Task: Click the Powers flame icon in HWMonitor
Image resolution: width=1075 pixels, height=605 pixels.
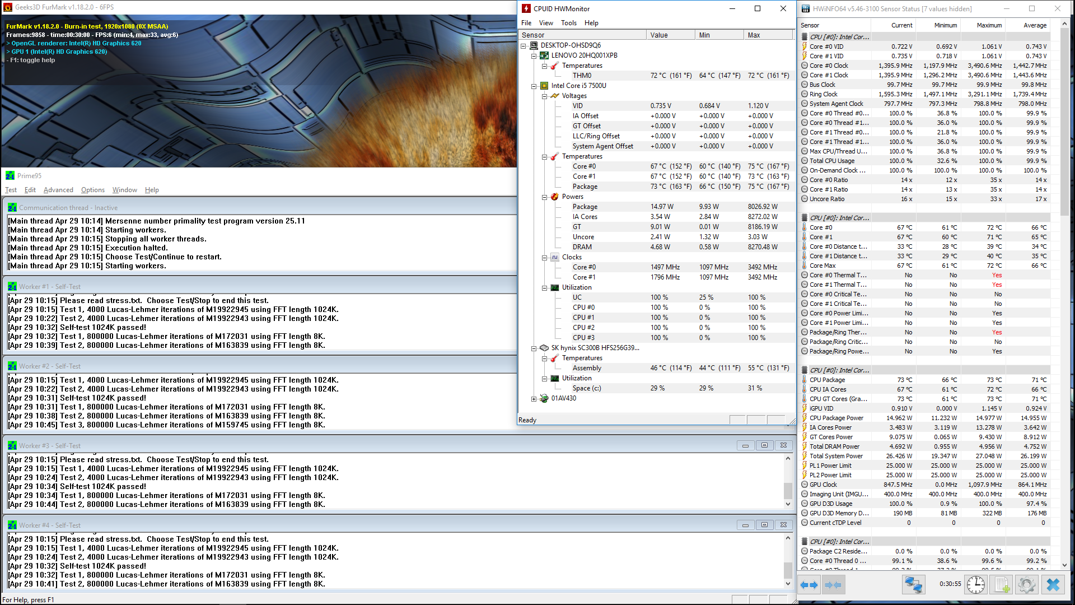Action: pyautogui.click(x=555, y=197)
